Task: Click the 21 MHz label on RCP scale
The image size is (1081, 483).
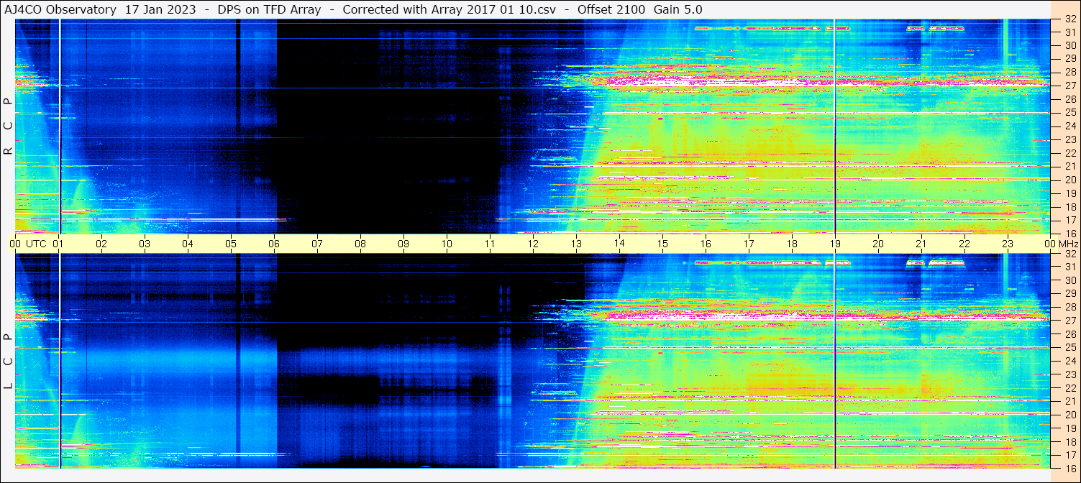Action: click(1069, 166)
